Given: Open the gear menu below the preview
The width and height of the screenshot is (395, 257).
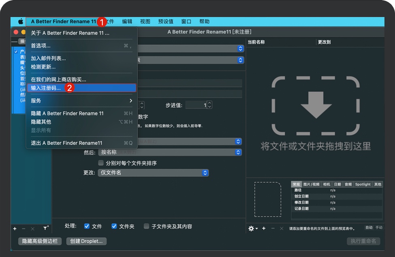Looking at the screenshot, I should pyautogui.click(x=253, y=229).
